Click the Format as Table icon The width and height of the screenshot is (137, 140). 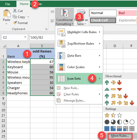point(81,12)
